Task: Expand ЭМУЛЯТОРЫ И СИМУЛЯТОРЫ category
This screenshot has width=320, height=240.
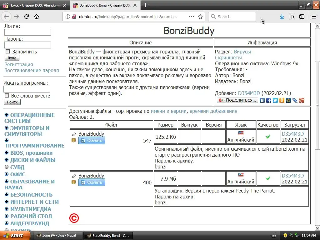Action: [7, 128]
